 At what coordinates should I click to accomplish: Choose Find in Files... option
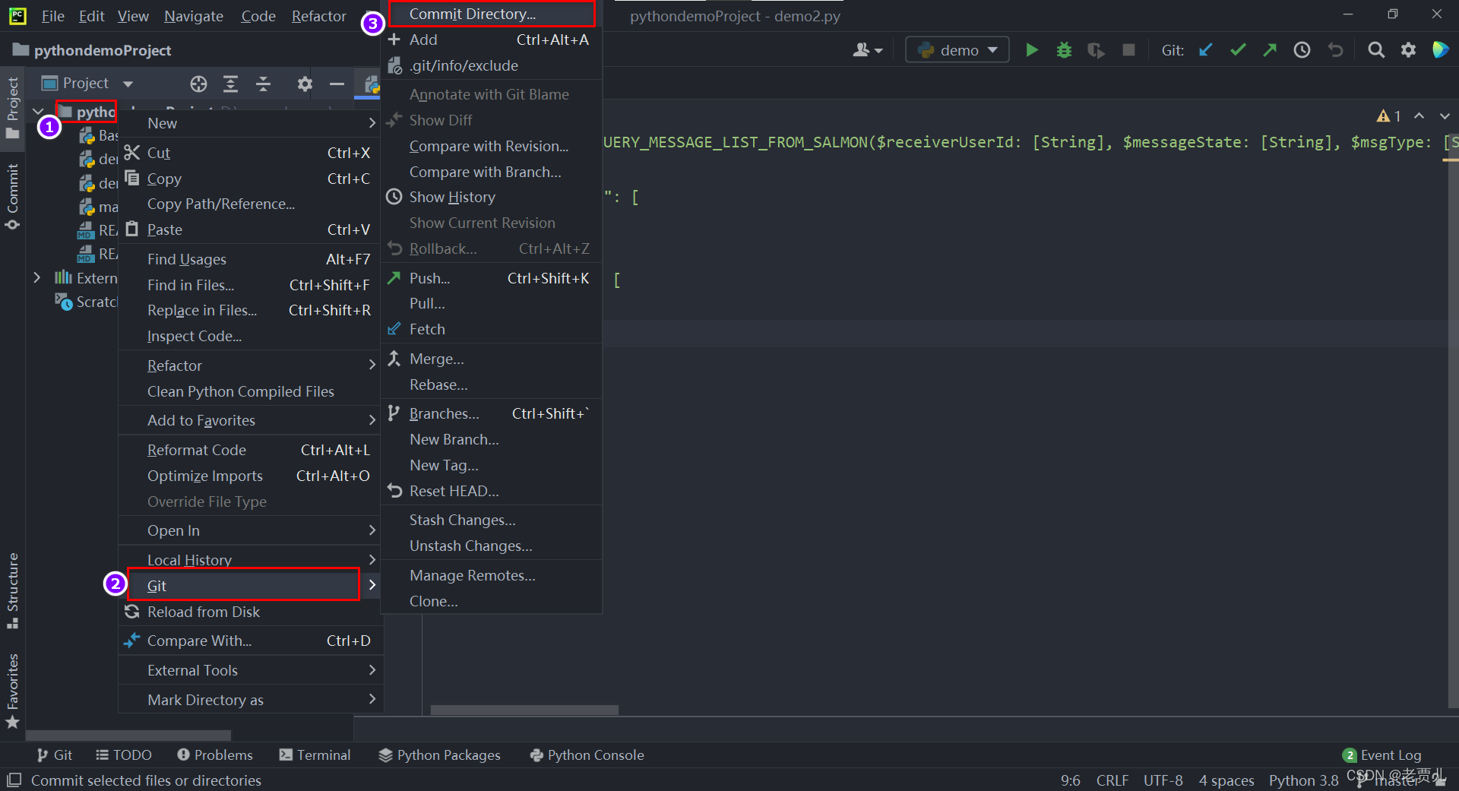(251, 285)
